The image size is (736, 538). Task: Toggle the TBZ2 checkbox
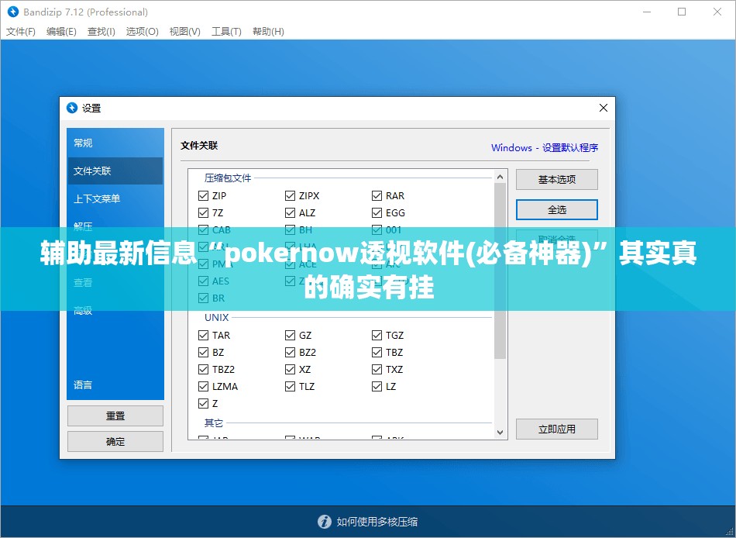point(203,369)
